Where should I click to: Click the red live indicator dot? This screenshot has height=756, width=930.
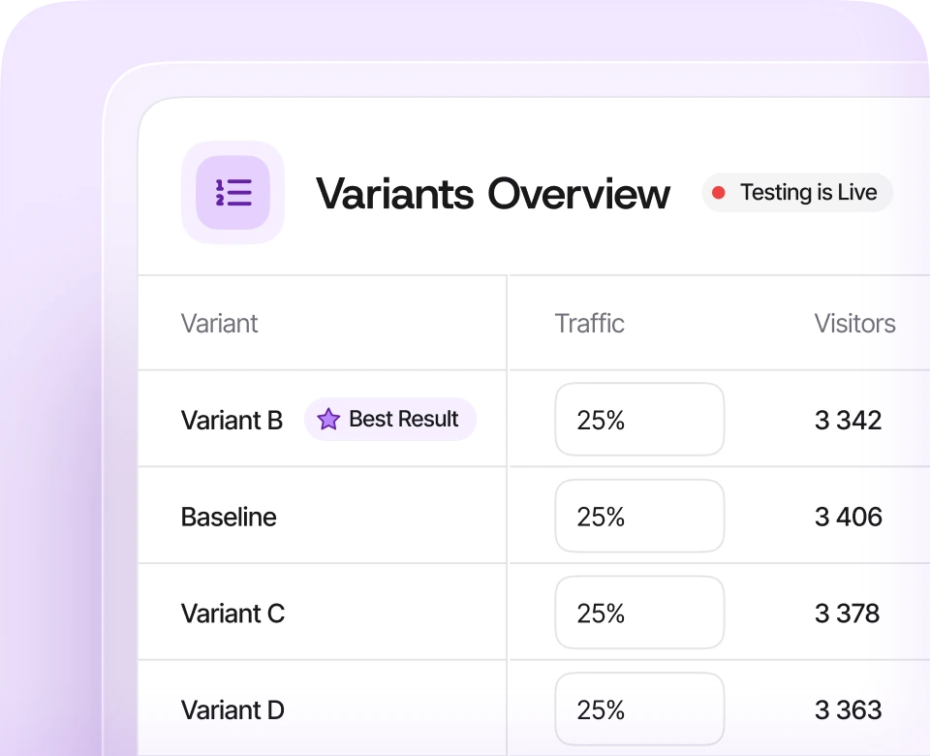click(718, 192)
